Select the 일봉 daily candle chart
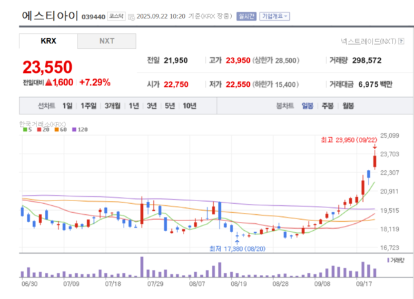 (308, 105)
